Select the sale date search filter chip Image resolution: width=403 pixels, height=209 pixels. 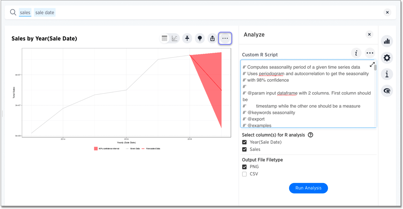click(44, 12)
